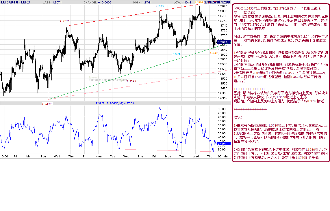330x211 pixels.
Task: Click the blue 1.3671 current price tag
Action: coord(224,42)
